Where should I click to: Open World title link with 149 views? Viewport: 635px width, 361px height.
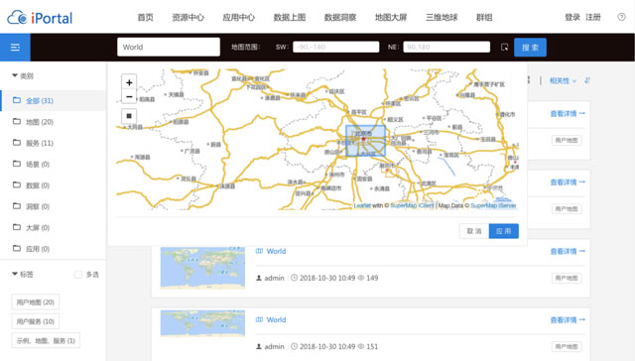(276, 251)
